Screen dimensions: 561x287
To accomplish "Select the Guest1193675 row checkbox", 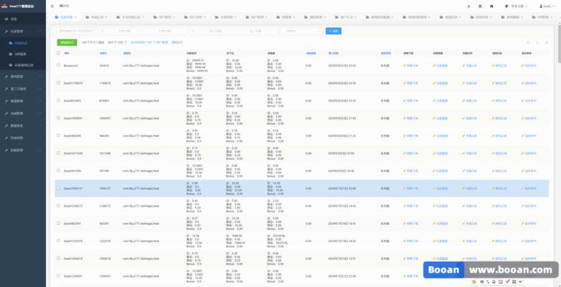I will 58,83.
